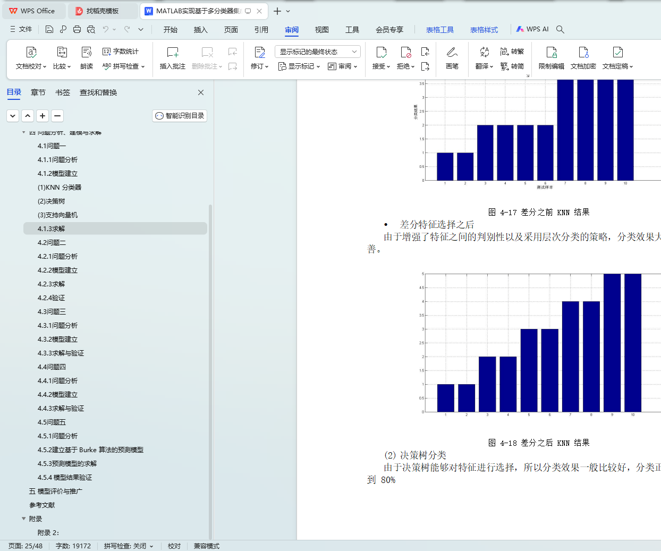The width and height of the screenshot is (661, 551).
Task: Click the Undo arrow icon
Action: click(x=106, y=29)
